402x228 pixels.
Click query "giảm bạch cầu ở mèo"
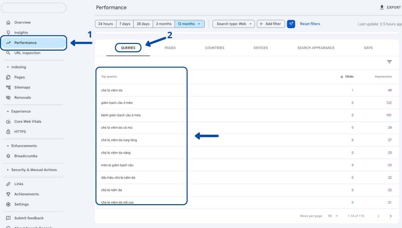[117, 103]
